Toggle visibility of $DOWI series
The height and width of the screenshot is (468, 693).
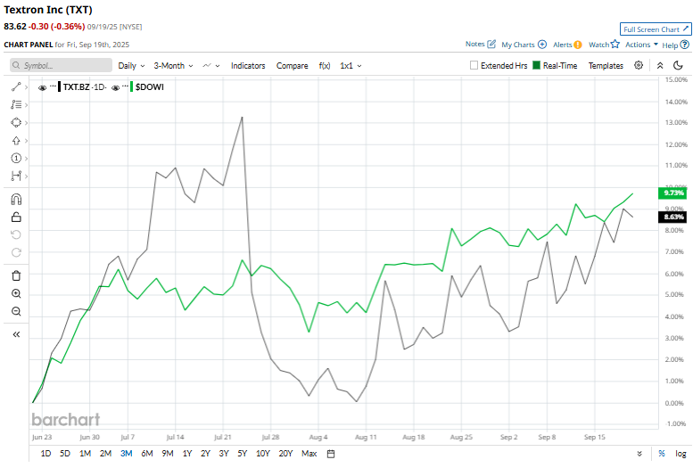click(116, 87)
